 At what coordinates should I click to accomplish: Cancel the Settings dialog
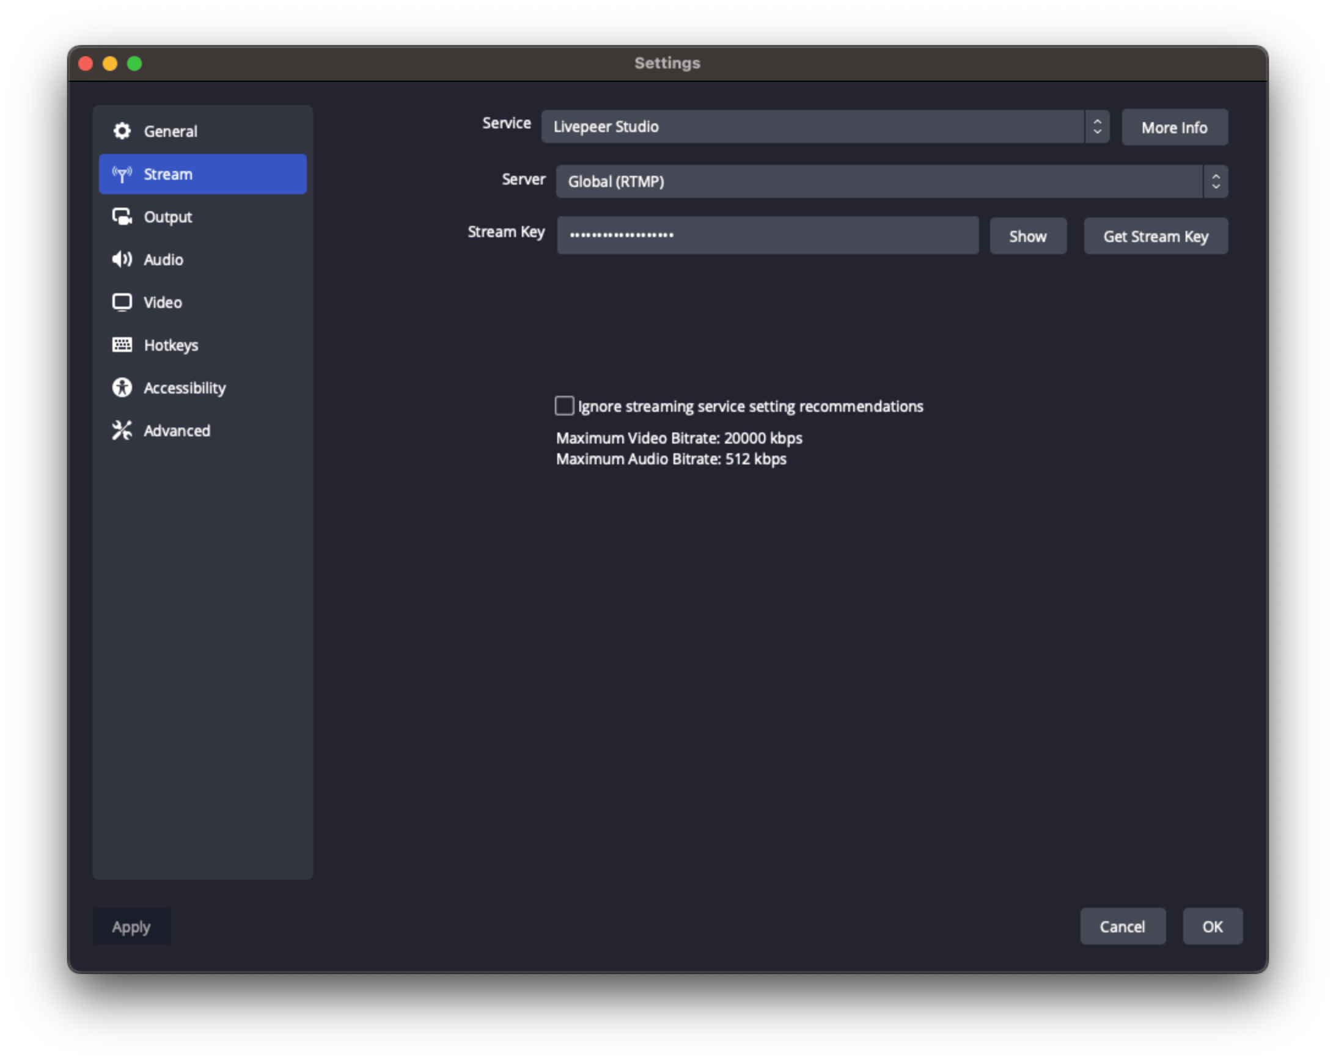coord(1122,926)
